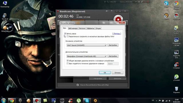Click the volume speaker tray icon
Viewport: 183px width, 103px height.
170,101
